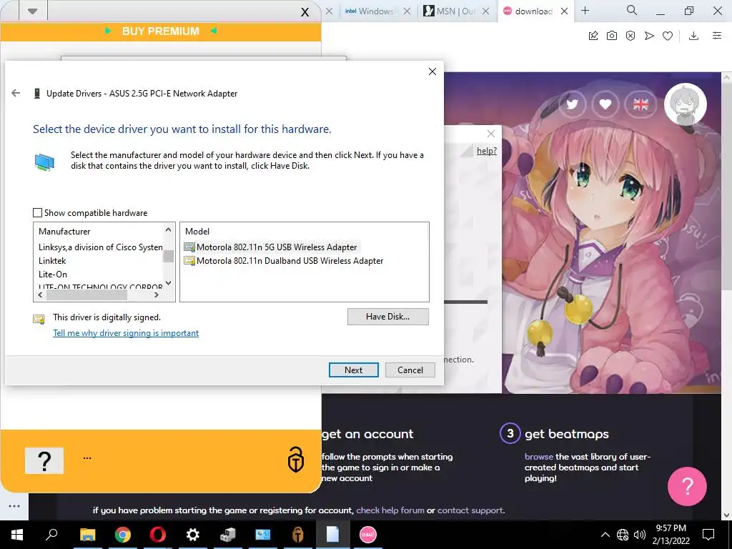Click the Next button

[x=353, y=370]
